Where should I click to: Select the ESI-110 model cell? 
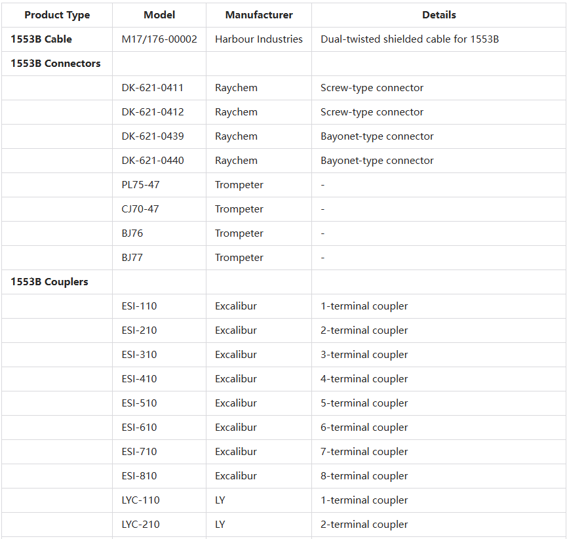(x=139, y=306)
